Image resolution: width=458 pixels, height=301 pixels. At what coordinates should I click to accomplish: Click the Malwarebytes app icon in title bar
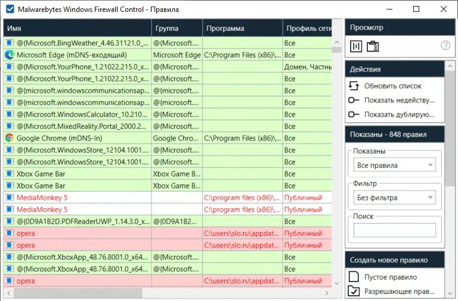coord(10,9)
